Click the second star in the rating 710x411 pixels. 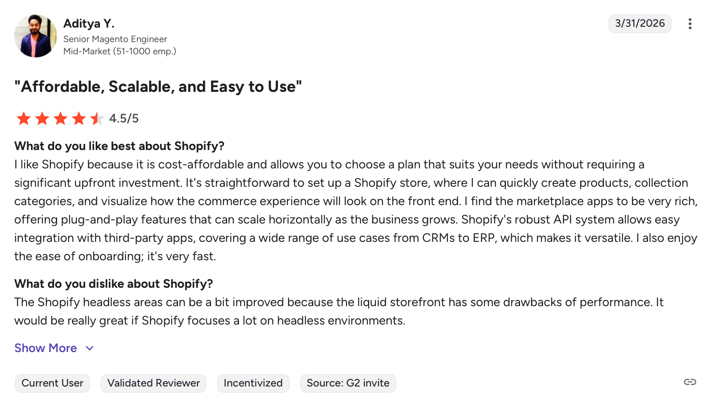[x=42, y=119]
